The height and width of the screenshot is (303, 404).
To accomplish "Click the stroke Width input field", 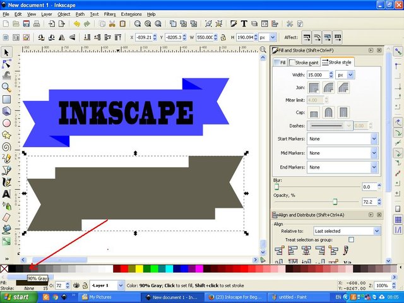I will [318, 75].
